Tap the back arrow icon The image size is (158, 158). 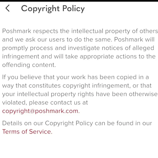pos(8,8)
